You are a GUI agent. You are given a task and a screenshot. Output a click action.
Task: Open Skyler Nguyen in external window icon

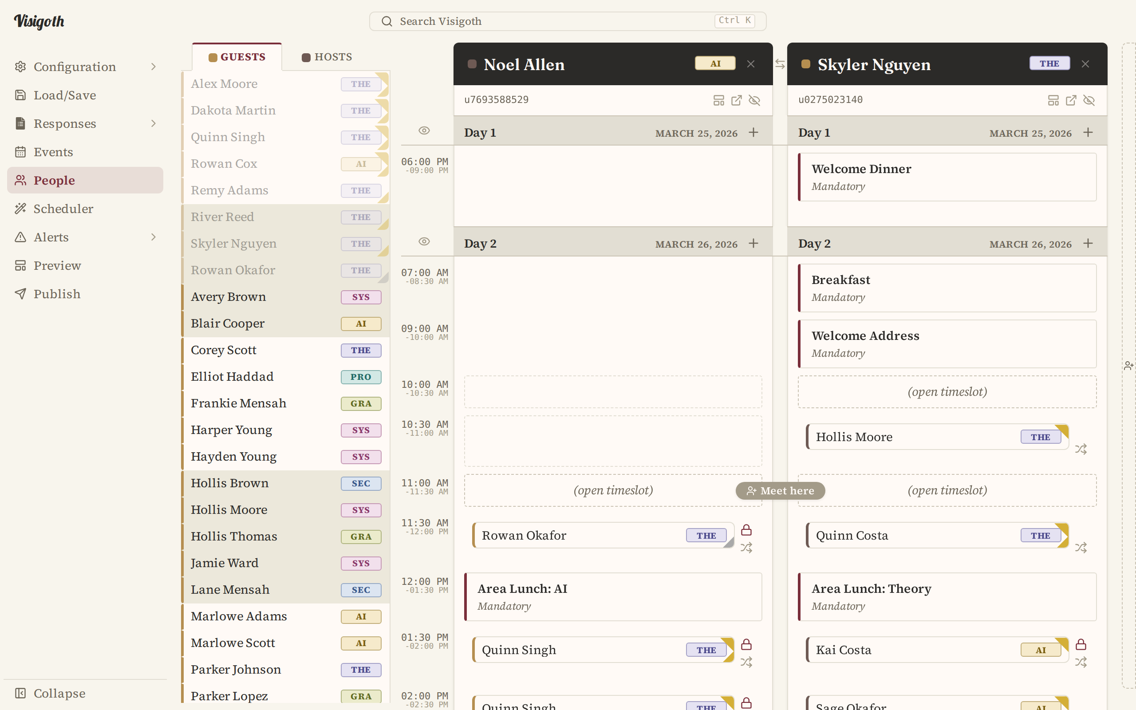(1071, 100)
